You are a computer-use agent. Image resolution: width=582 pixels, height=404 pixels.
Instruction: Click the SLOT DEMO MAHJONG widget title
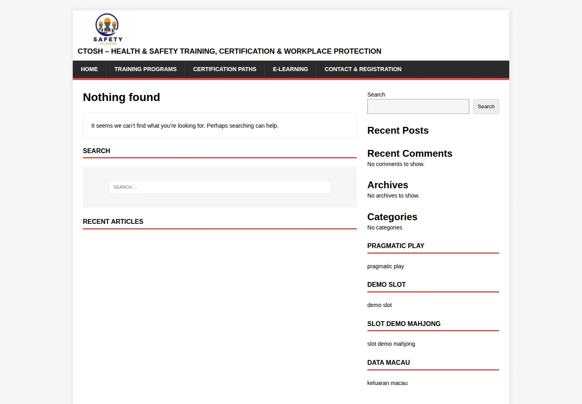pos(404,324)
